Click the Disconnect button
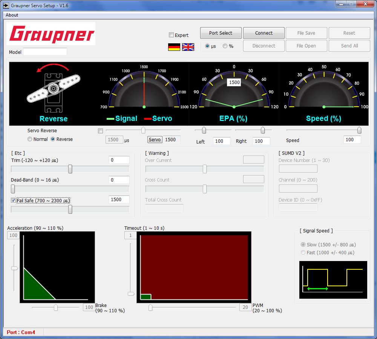377x339 pixels. (264, 46)
